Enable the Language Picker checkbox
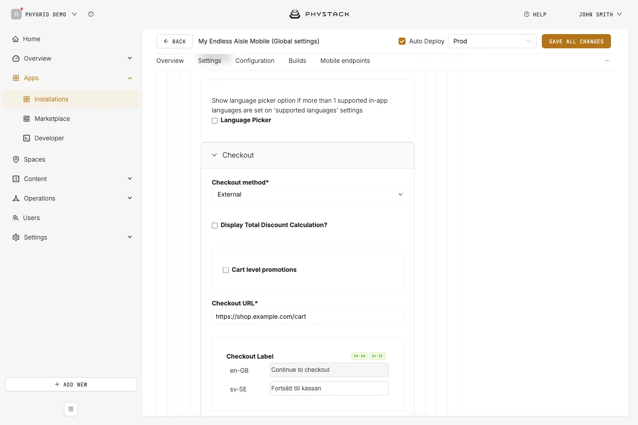The height and width of the screenshot is (425, 638). pos(215,120)
